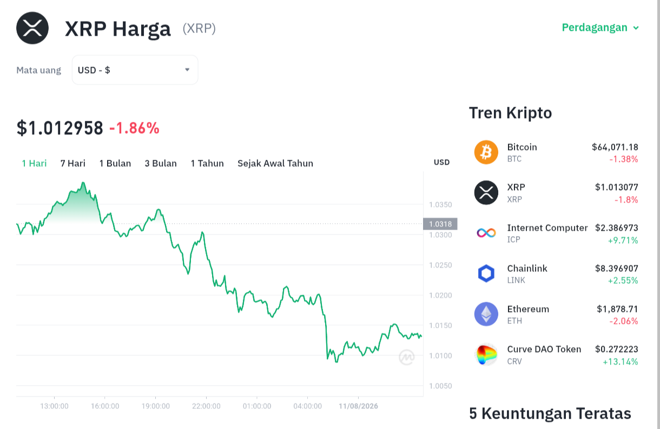Show the 3 Bulan price range
Image resolution: width=660 pixels, height=429 pixels.
(x=161, y=163)
